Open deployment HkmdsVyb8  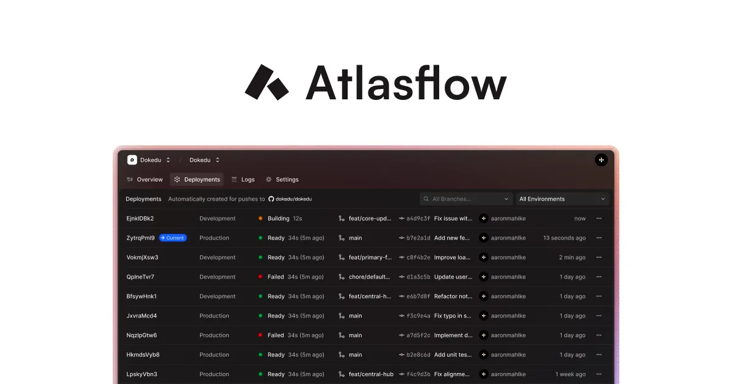(x=143, y=355)
